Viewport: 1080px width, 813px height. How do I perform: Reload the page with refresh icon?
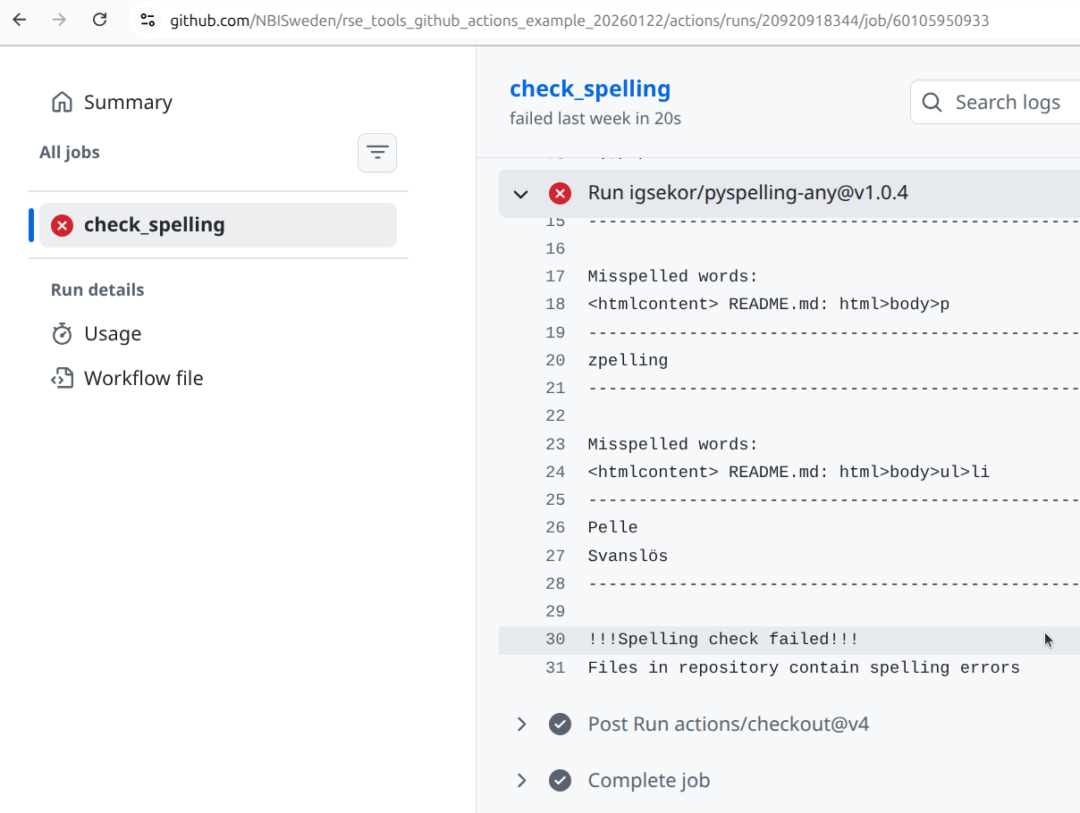[100, 20]
